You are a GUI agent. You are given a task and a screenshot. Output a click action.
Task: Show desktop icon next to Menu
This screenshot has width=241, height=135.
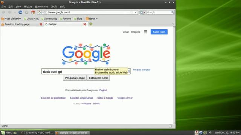15,133
